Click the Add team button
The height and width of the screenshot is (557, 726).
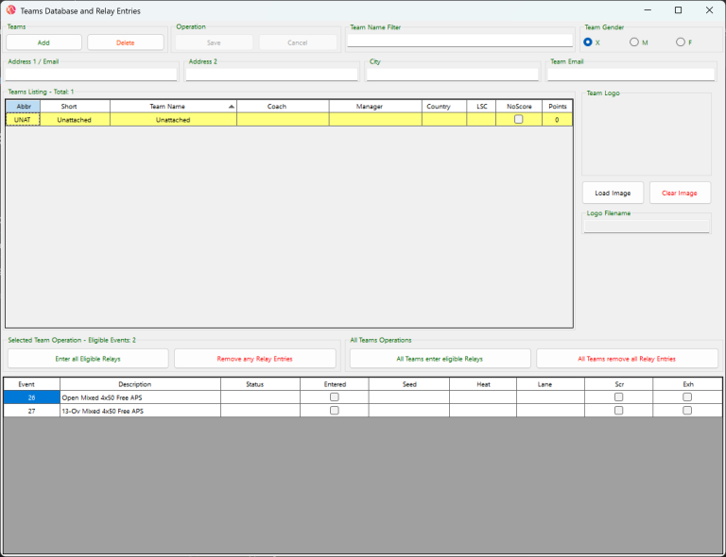tap(43, 42)
